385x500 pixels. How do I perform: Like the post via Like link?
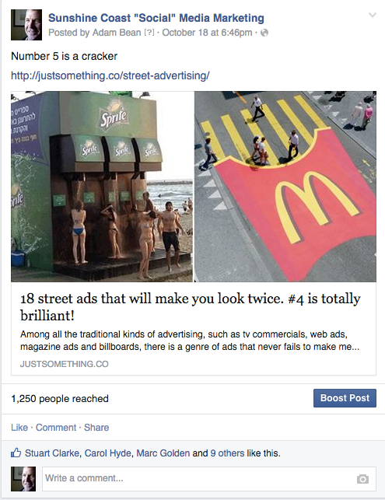(x=19, y=428)
